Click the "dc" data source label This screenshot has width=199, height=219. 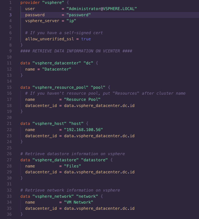(88, 63)
